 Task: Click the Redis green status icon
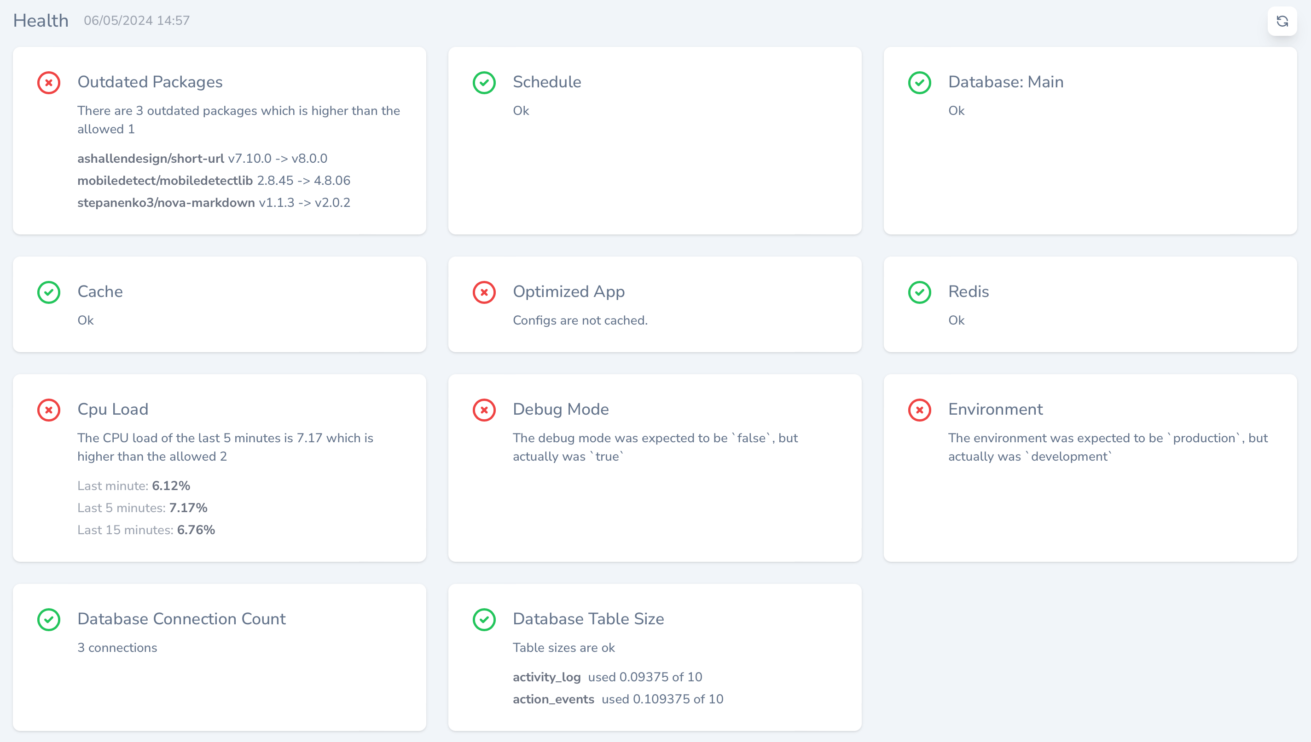click(x=919, y=292)
